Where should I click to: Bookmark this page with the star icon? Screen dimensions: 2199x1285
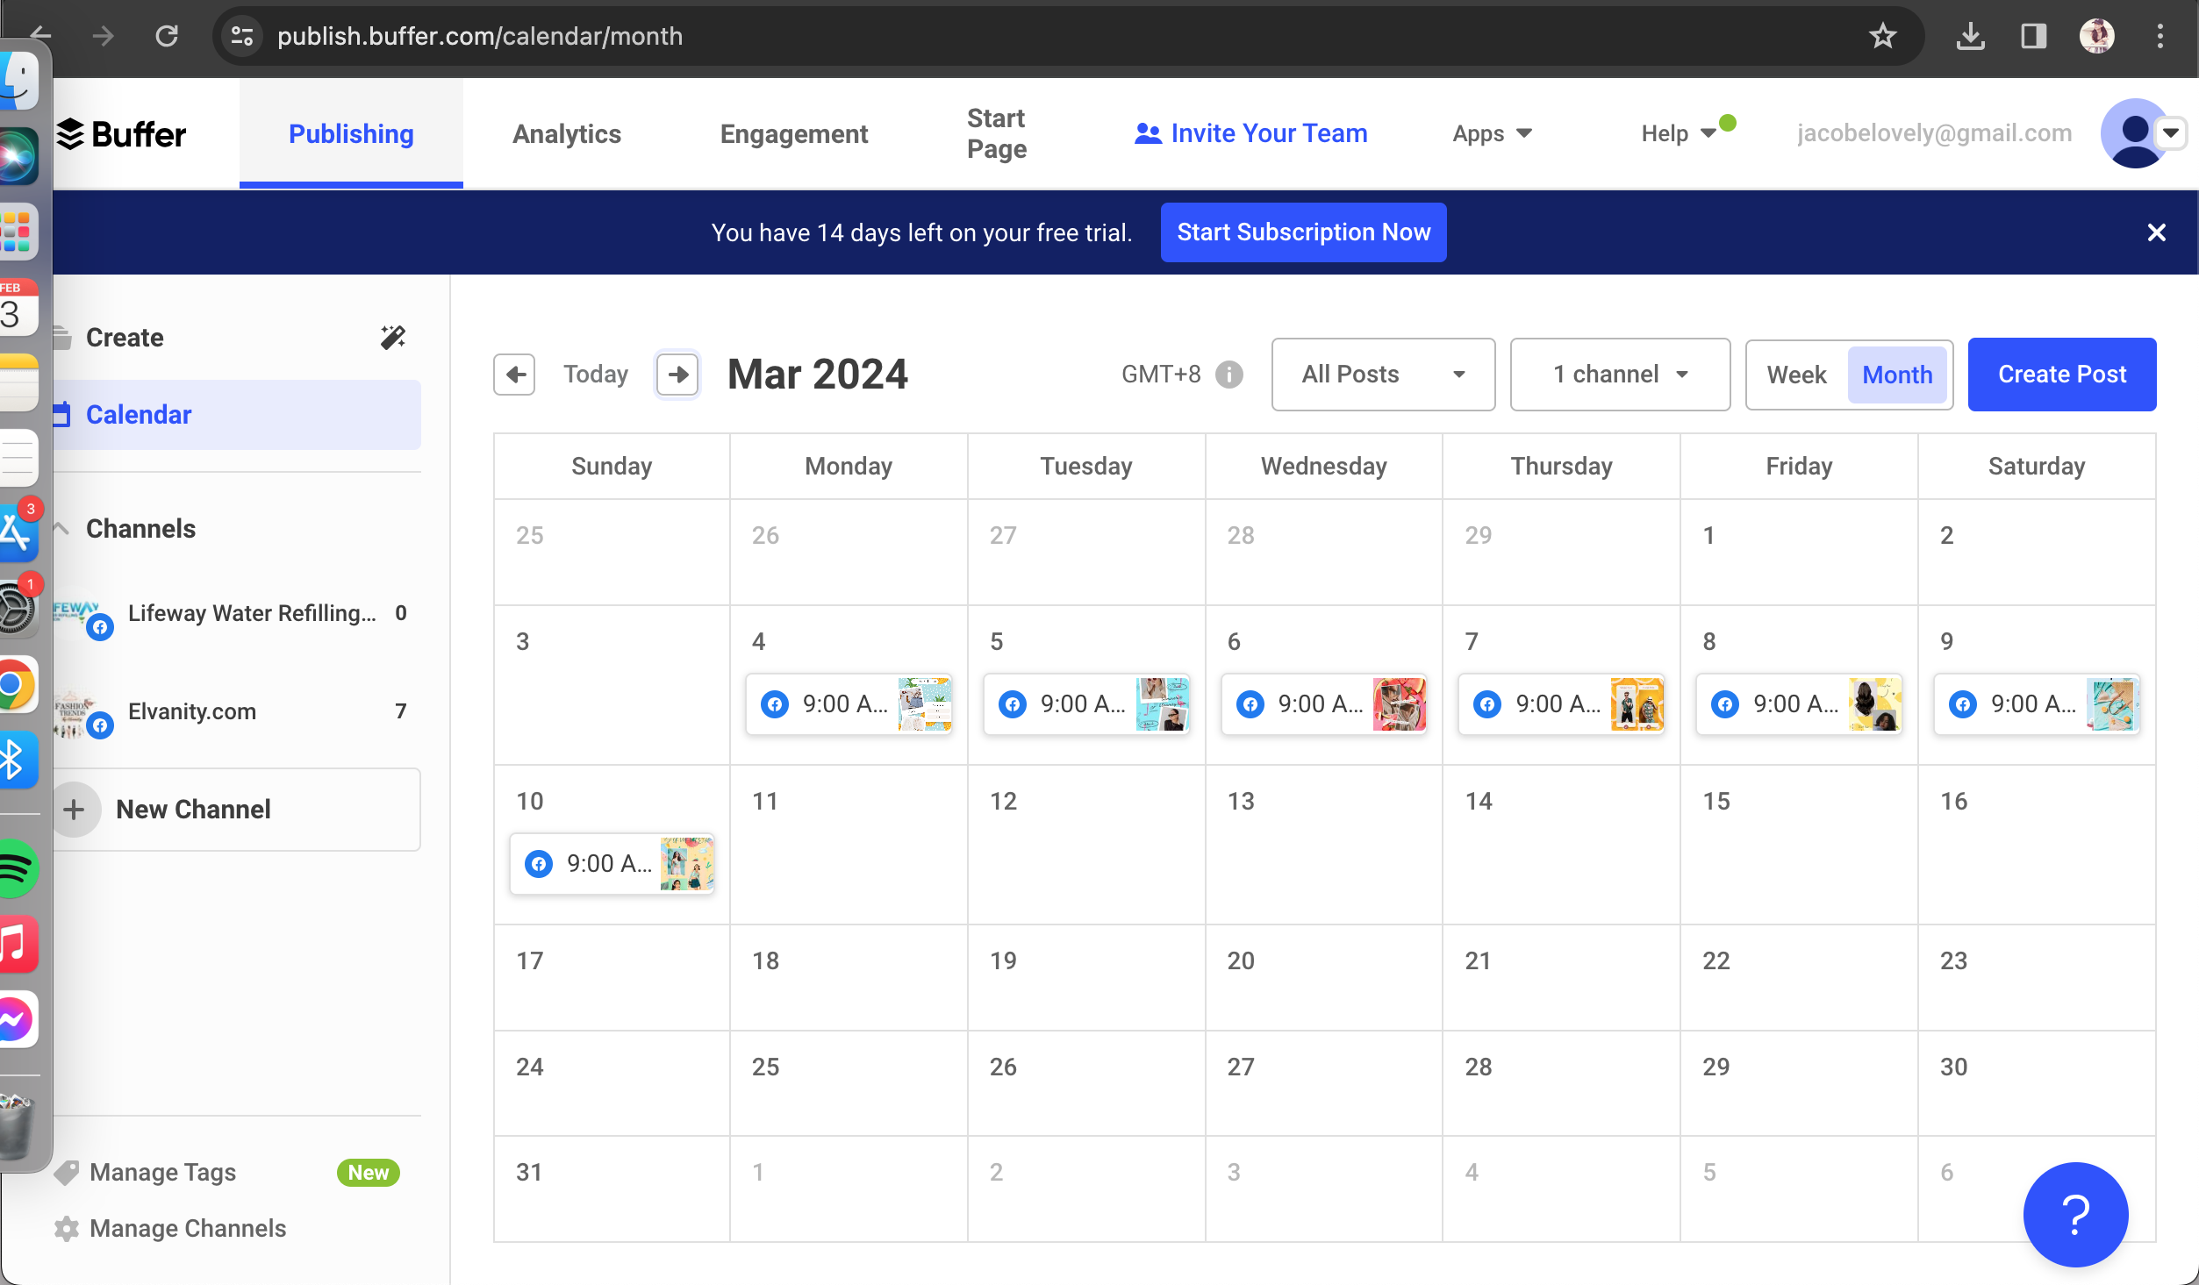click(1882, 36)
